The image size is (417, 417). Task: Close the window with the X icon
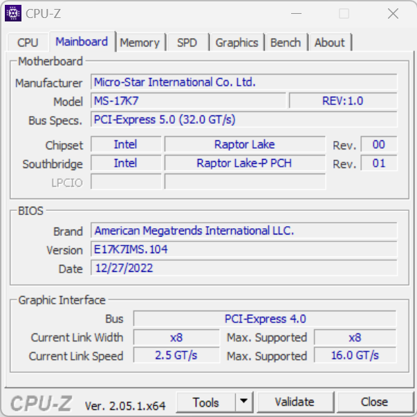393,13
